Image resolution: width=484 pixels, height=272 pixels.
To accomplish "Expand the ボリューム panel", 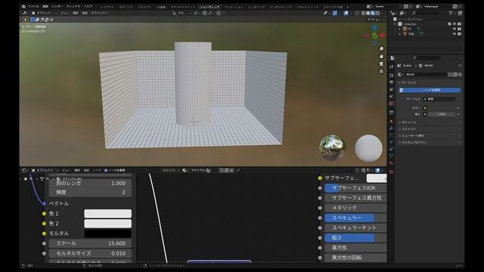I will [430, 122].
